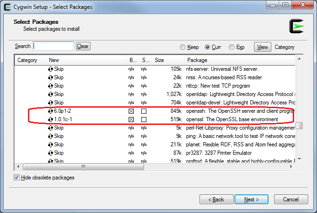
Task: Click the B... column header
Action: coord(133,60)
